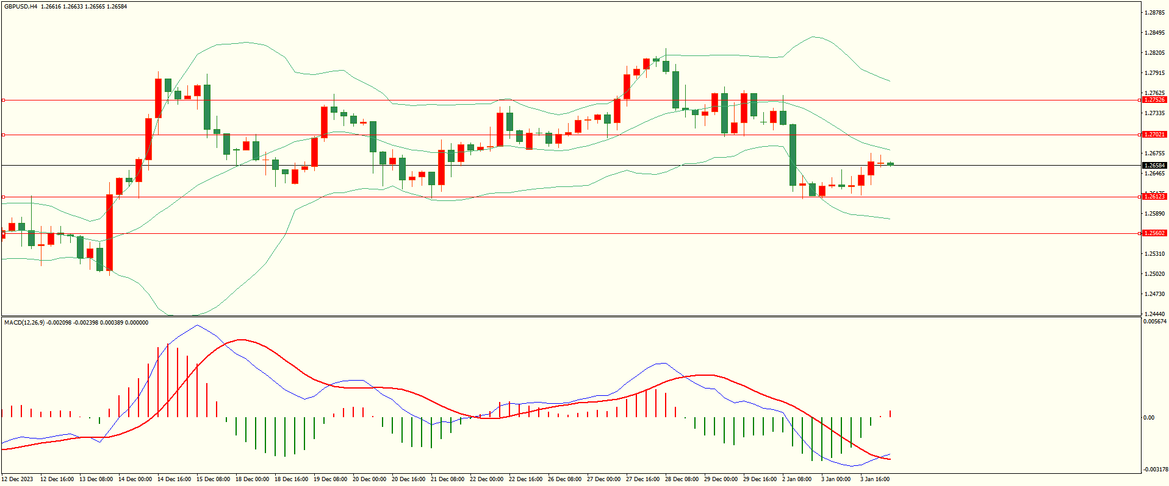Viewport: 1169px width, 486px height.
Task: Select the 1.27021 horizontal line price tag
Action: (x=1154, y=135)
